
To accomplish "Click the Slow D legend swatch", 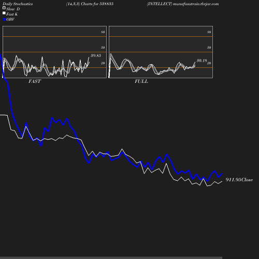I will pyautogui.click(x=4, y=8).
